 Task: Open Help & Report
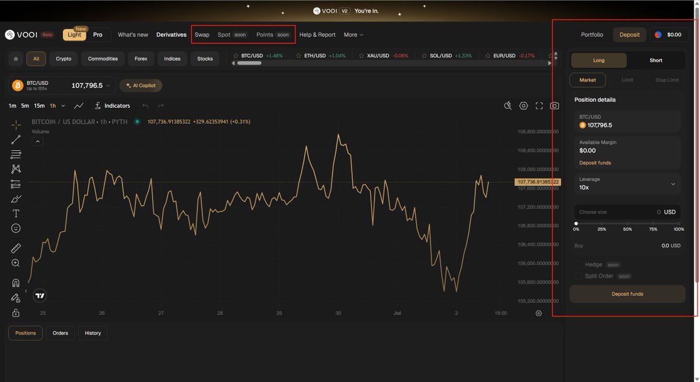tap(317, 35)
